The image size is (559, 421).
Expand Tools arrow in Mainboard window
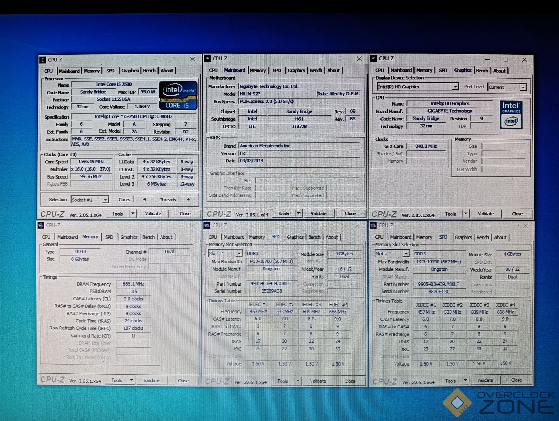tap(299, 213)
